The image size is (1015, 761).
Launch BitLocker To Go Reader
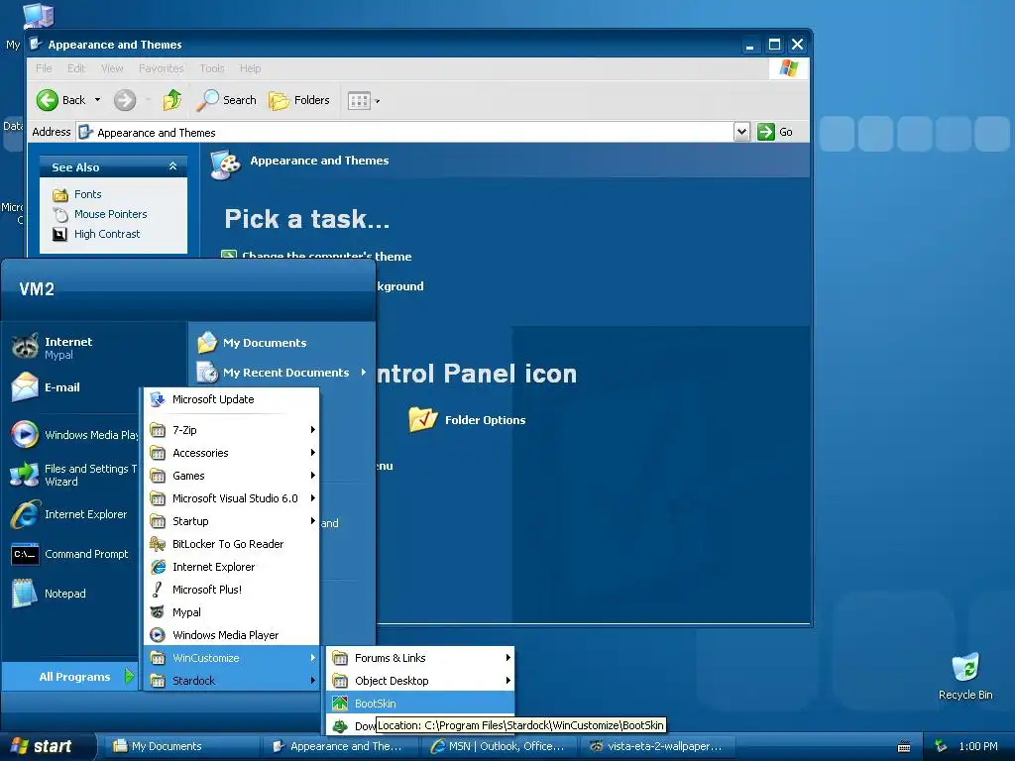[232, 544]
